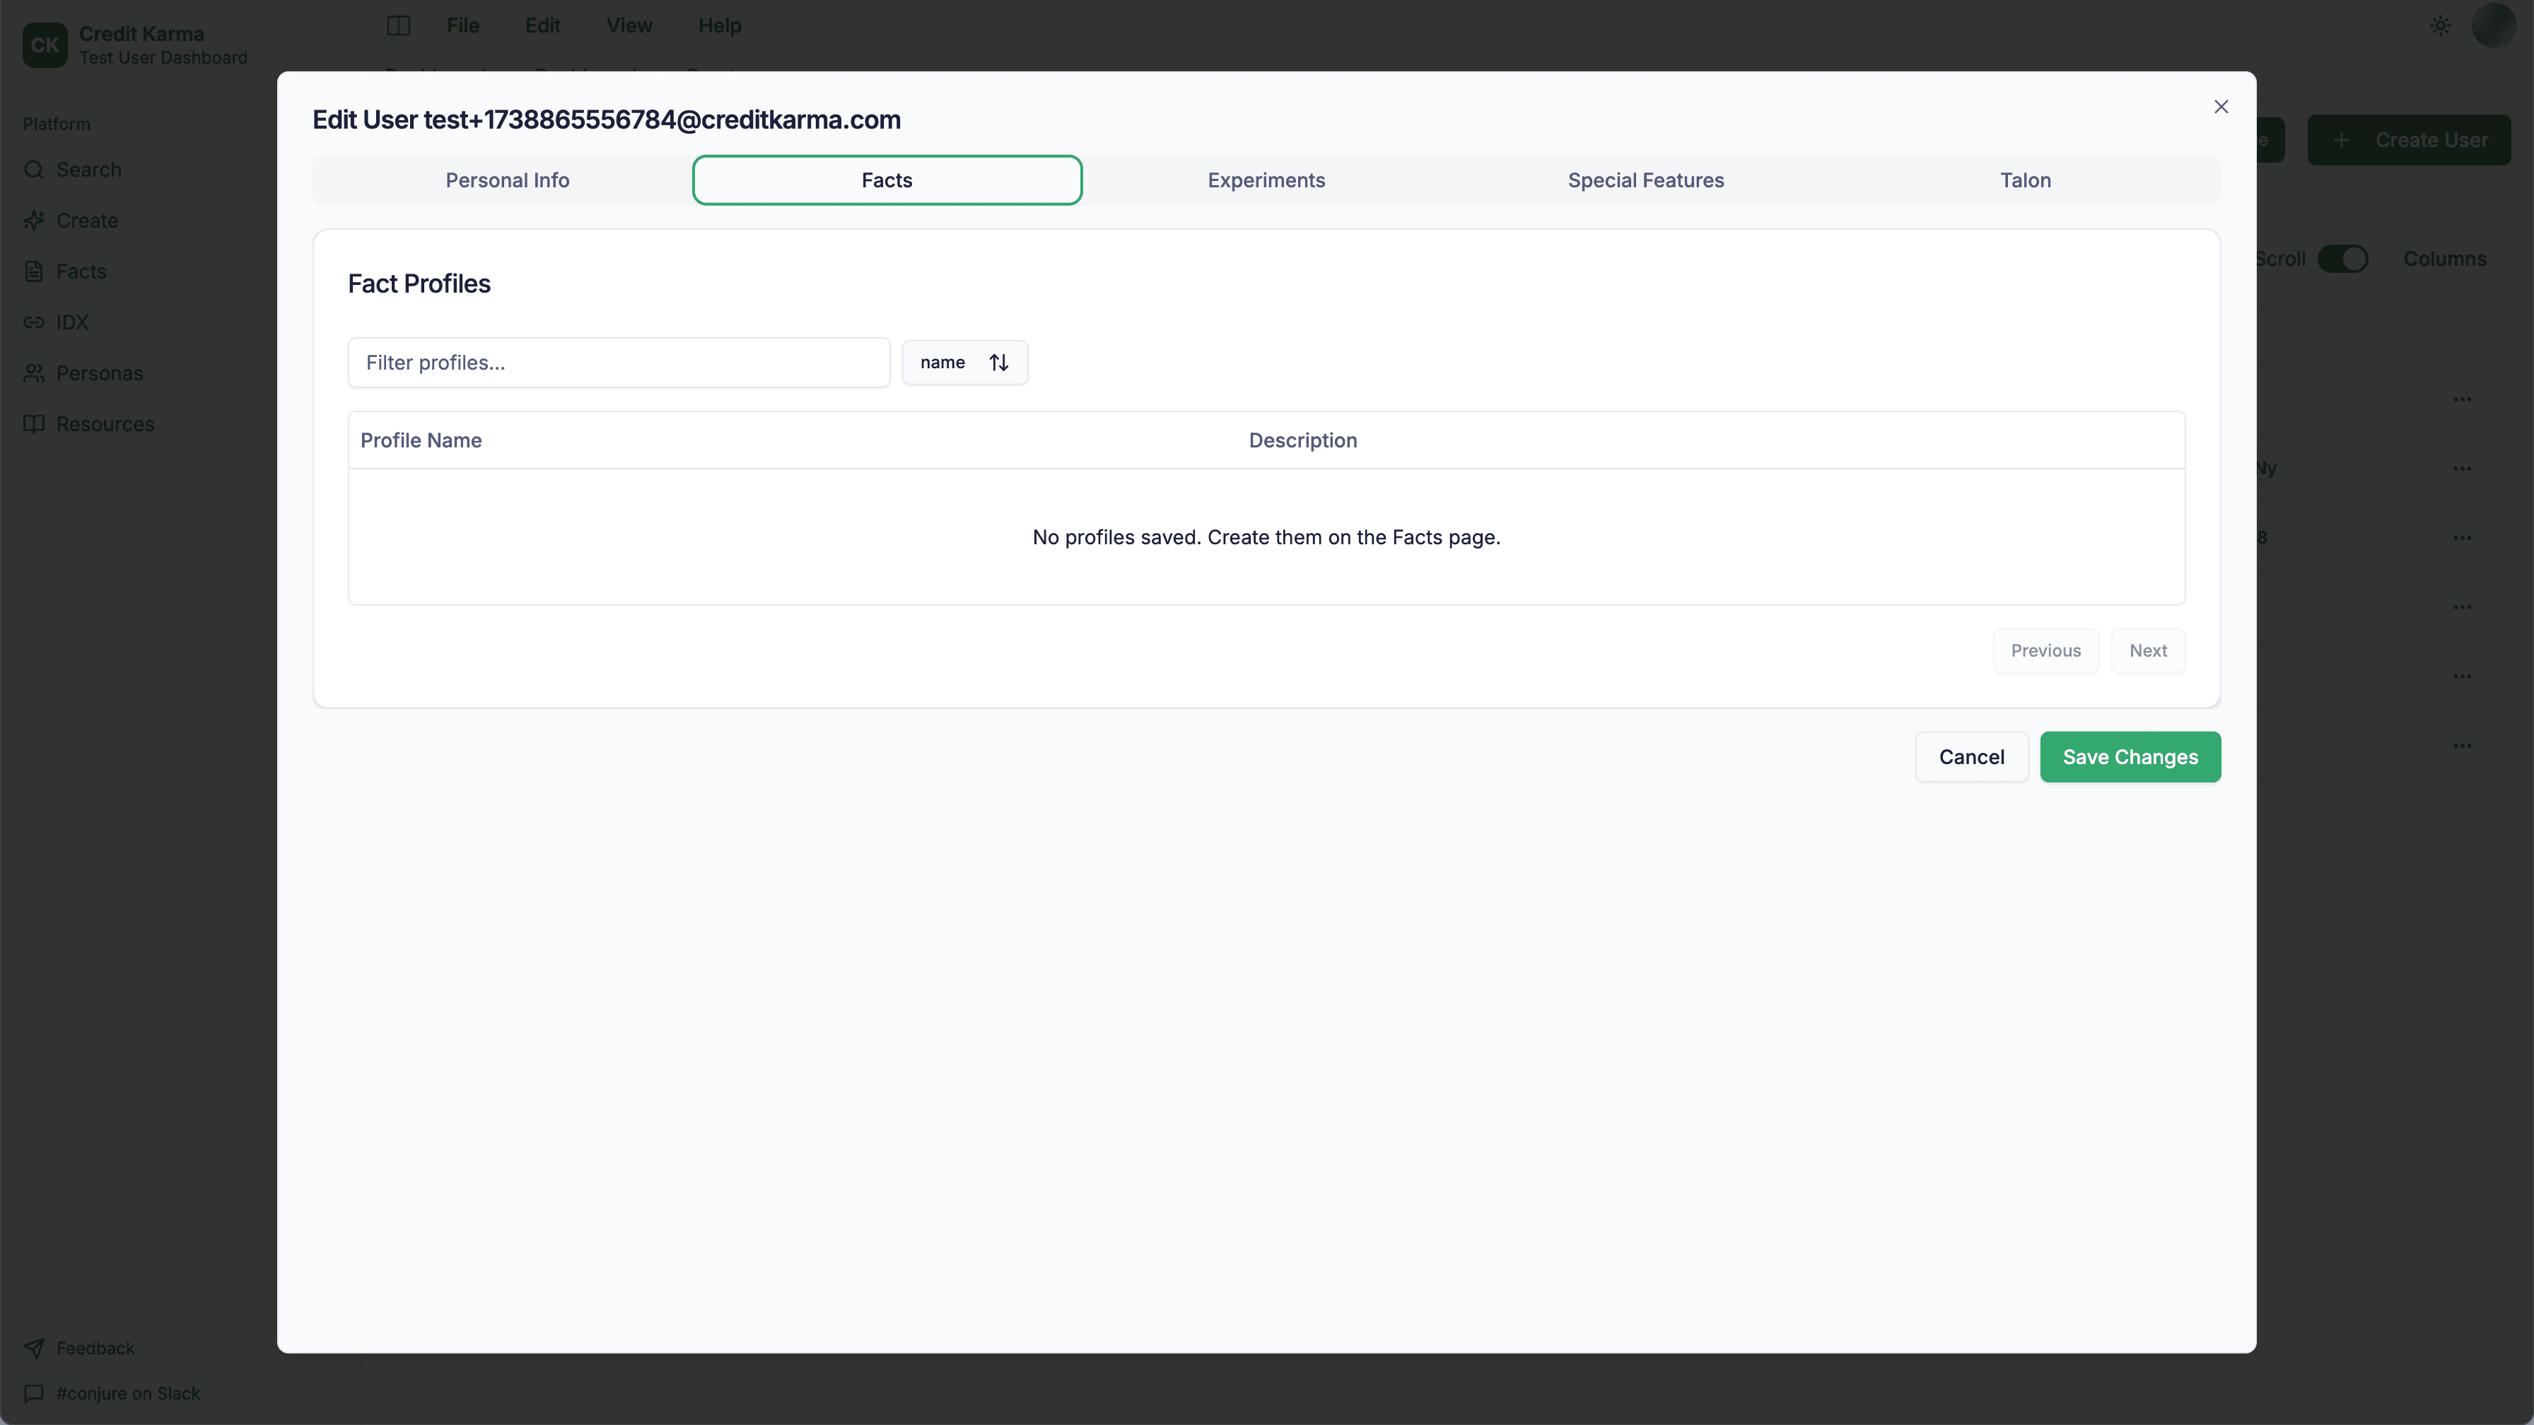Toggle the sidebar with the panel icon
Image resolution: width=2534 pixels, height=1425 pixels.
[398, 25]
